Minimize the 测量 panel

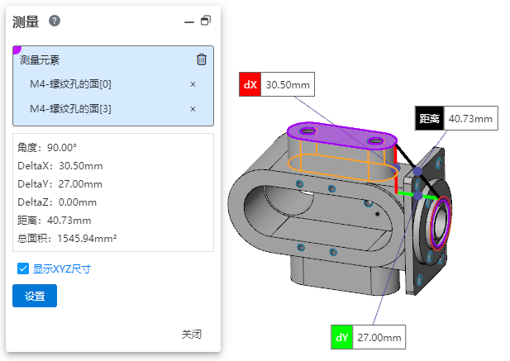(188, 21)
